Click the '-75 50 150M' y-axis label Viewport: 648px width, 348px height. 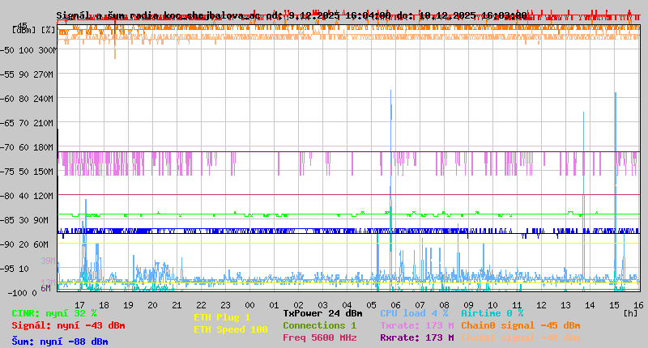[27, 172]
